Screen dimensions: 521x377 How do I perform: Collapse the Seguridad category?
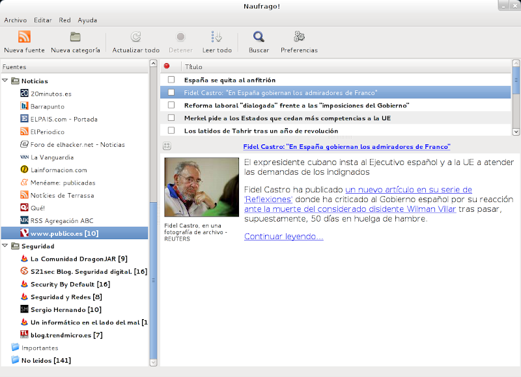tap(5, 246)
